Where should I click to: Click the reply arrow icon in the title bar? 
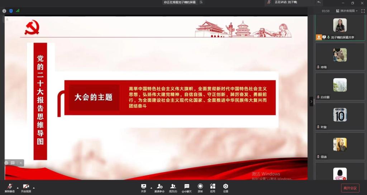pos(319,2)
